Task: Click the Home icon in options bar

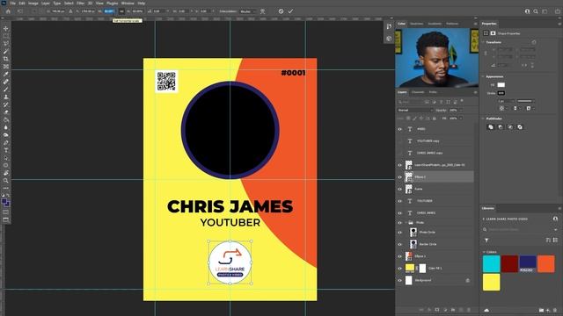Action: click(8, 11)
